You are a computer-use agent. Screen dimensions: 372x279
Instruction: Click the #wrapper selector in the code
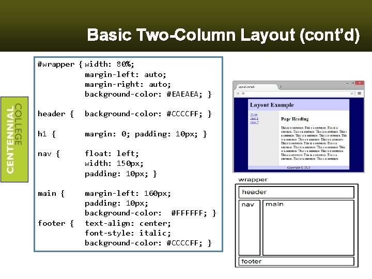(x=56, y=65)
